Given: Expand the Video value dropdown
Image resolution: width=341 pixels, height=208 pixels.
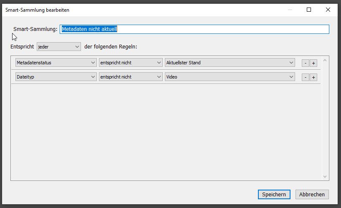Looking at the screenshot, I should click(230, 77).
